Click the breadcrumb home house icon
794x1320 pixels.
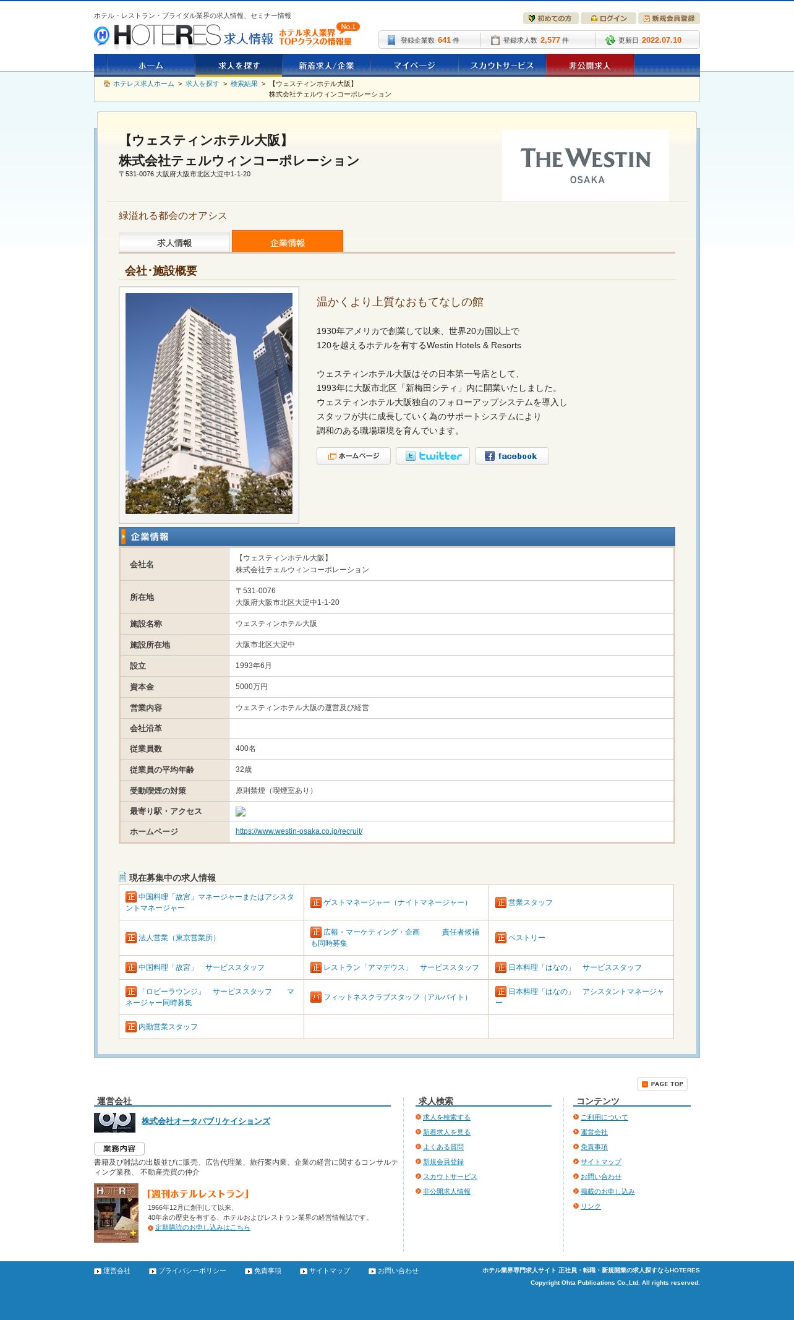point(107,84)
